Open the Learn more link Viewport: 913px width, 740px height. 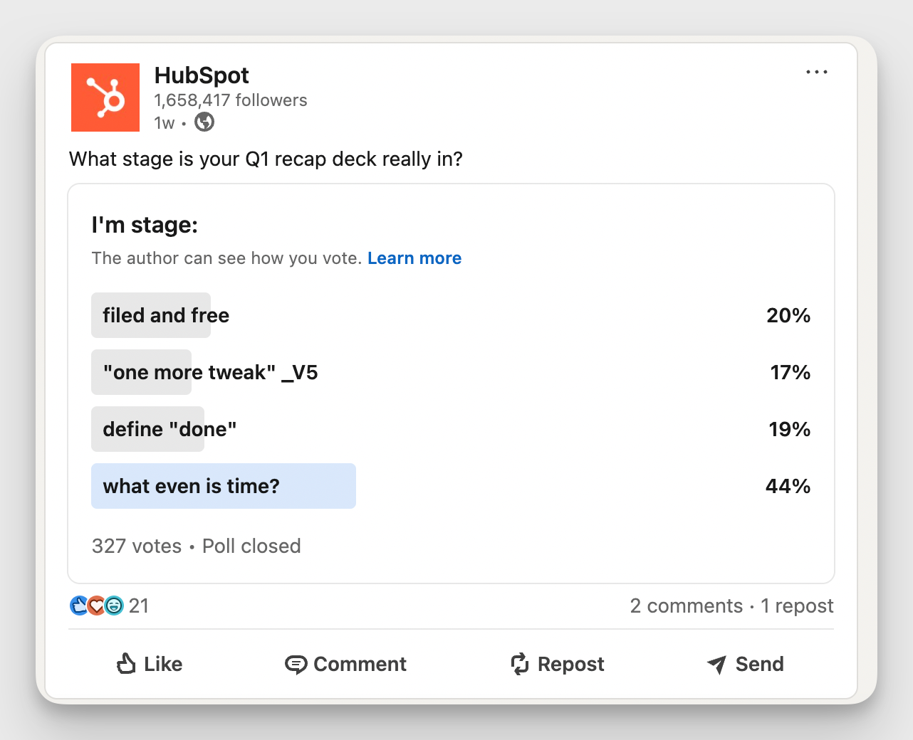[414, 258]
